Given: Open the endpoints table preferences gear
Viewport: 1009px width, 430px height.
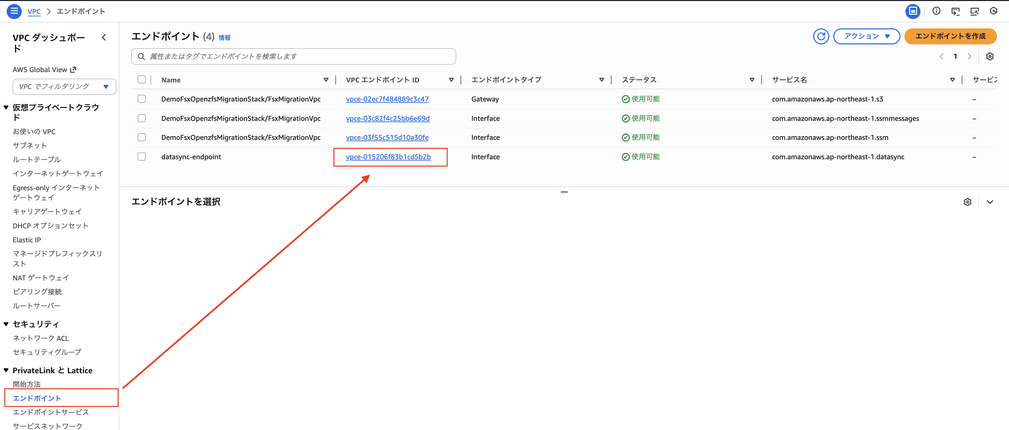Looking at the screenshot, I should [990, 56].
